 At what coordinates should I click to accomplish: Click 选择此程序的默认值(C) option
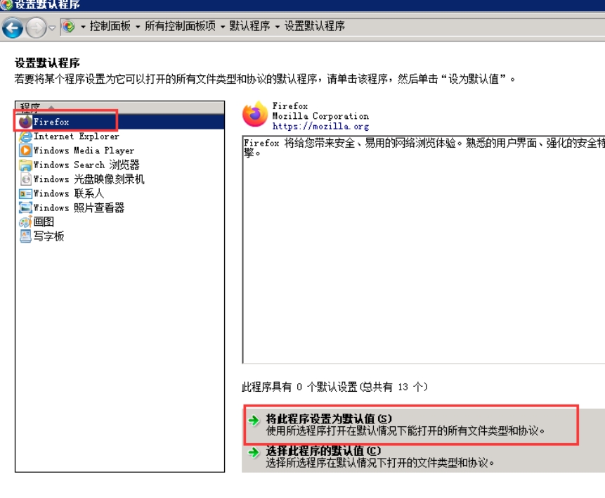click(380, 456)
